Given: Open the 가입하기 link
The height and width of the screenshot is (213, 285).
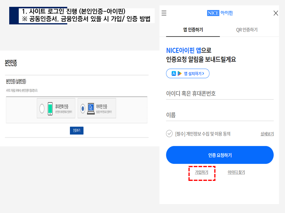Looking at the screenshot, I should pyautogui.click(x=201, y=172).
